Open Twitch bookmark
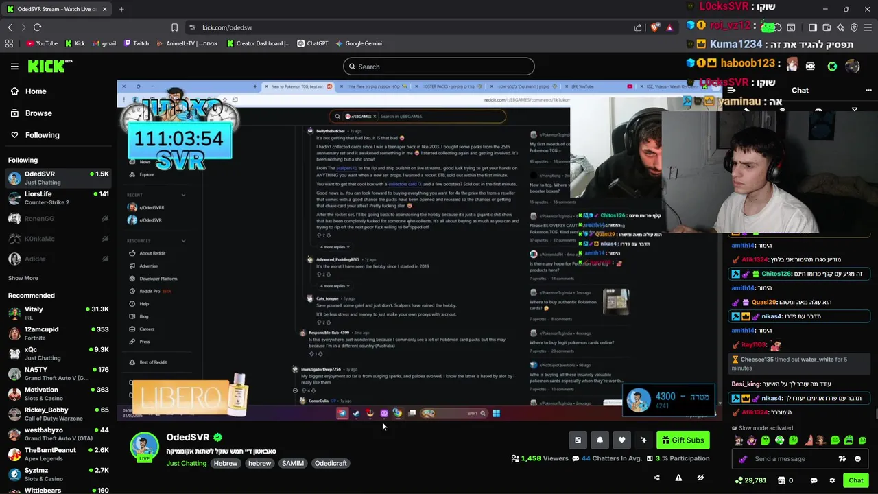 click(x=137, y=43)
